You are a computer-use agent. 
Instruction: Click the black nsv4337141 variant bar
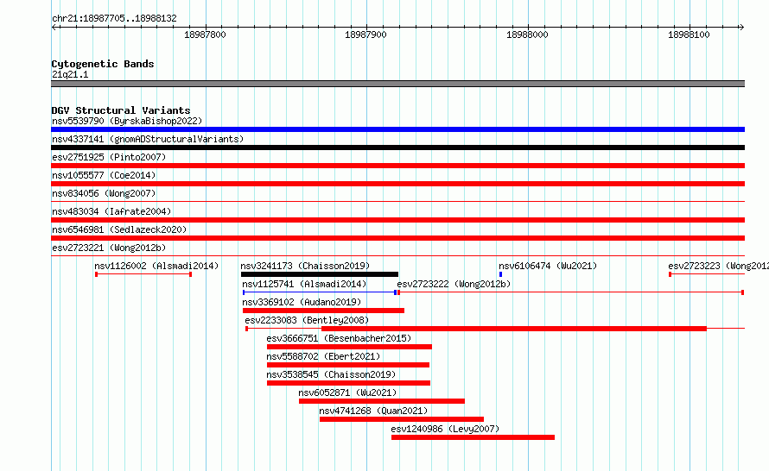click(397, 148)
